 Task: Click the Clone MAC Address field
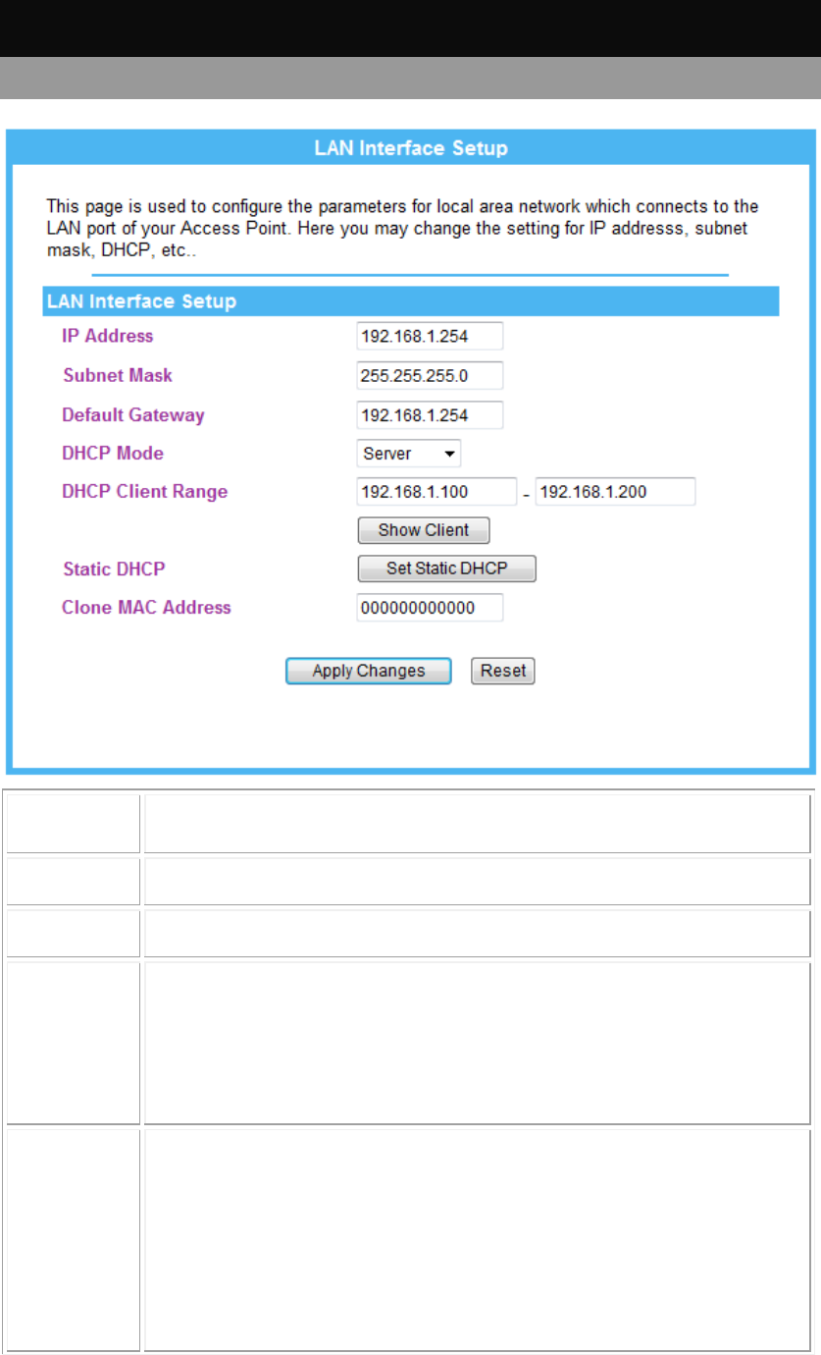coord(430,608)
